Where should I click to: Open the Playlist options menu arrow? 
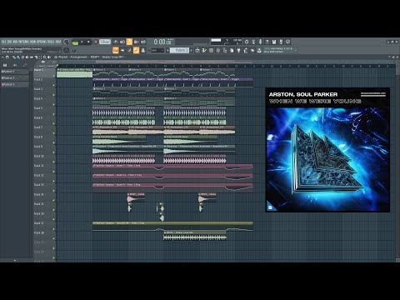tap(2, 57)
